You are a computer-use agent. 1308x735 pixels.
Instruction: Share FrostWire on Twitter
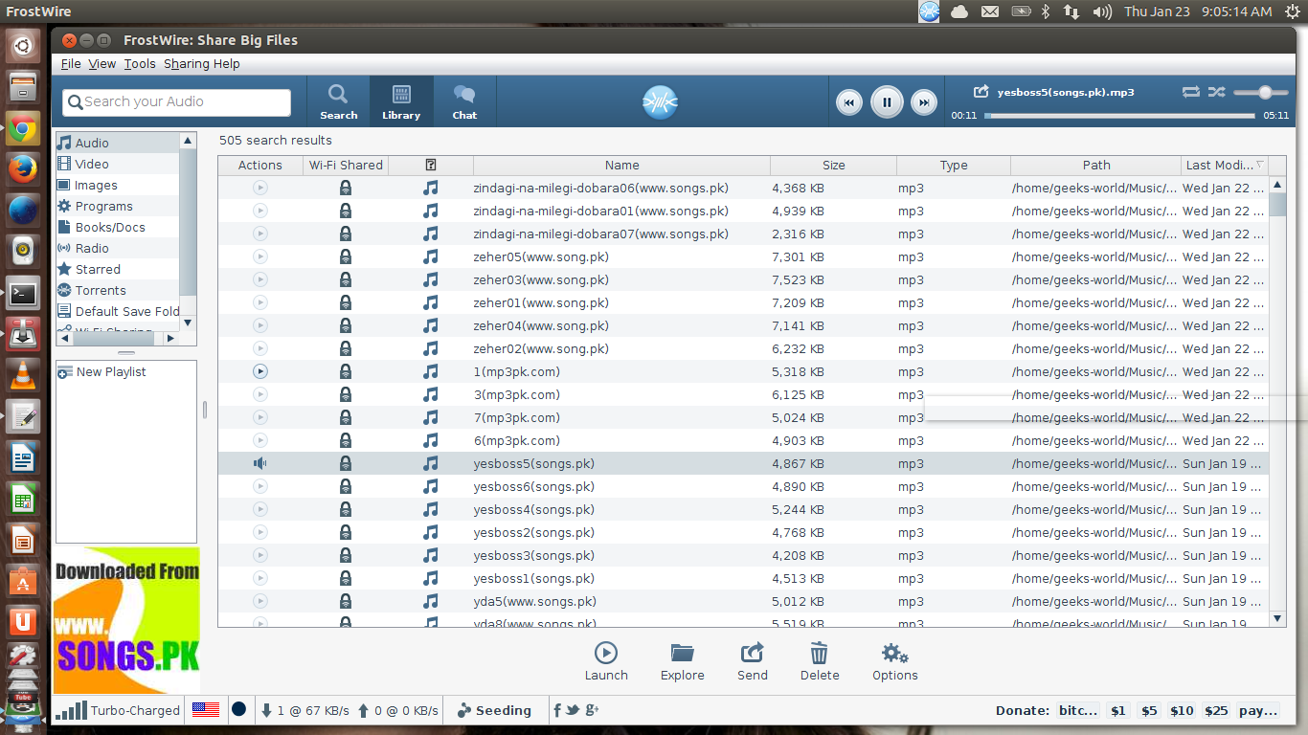coord(572,710)
